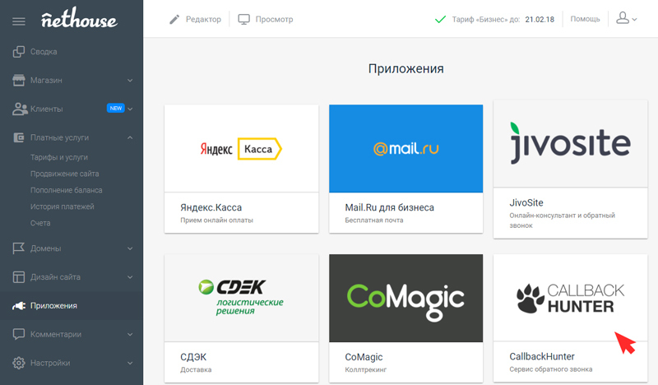
Task: Click the Бесплатная почта description
Action: pyautogui.click(x=374, y=220)
